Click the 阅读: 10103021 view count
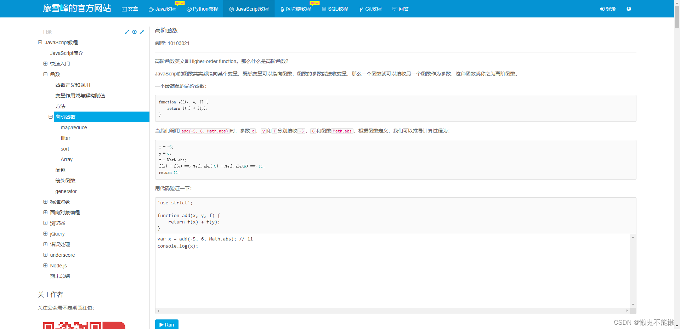Viewport: 680px width, 329px height. [172, 43]
